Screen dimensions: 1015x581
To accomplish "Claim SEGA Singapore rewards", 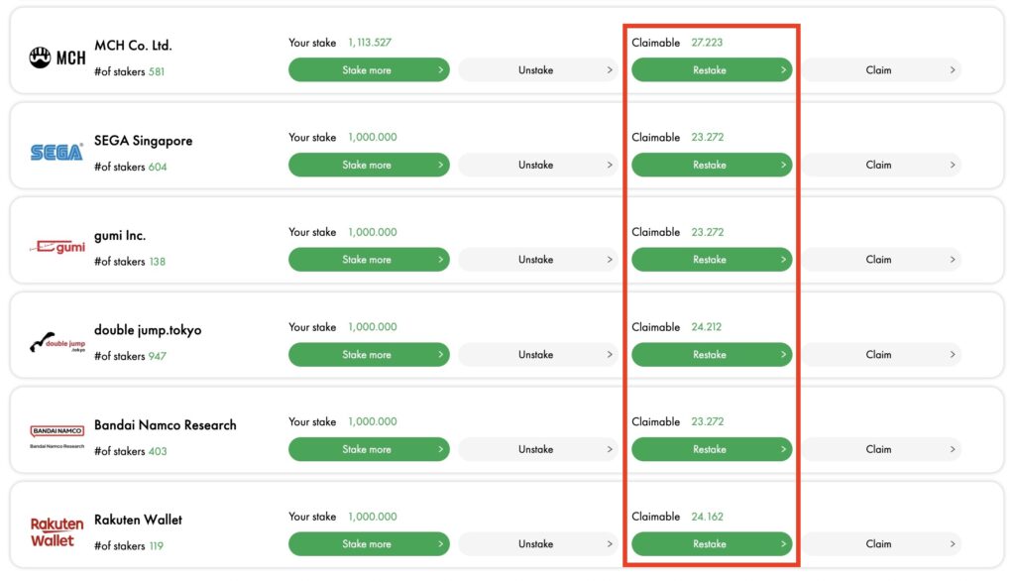I will point(881,165).
